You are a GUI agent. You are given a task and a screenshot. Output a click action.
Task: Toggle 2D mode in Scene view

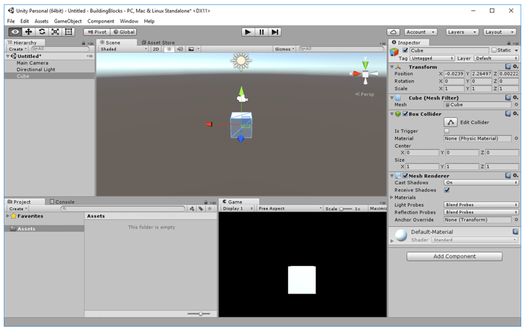157,49
